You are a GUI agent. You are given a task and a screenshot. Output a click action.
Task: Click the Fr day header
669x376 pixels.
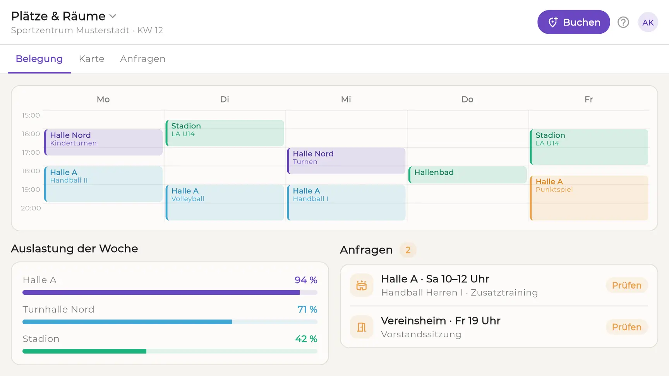coord(589,99)
